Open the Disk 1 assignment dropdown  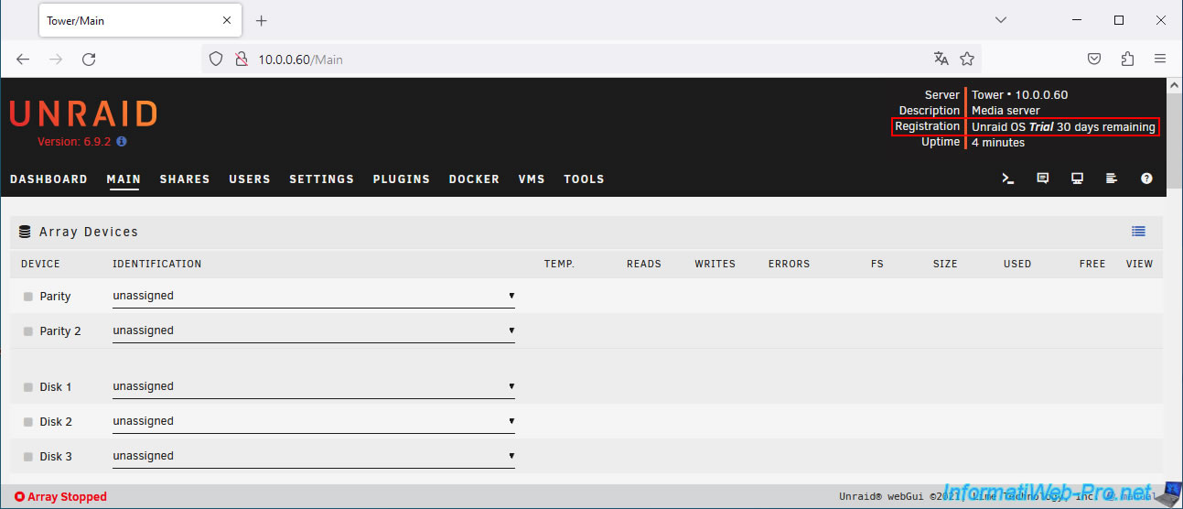[313, 387]
